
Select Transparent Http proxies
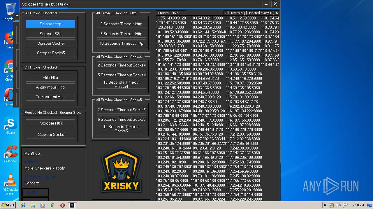(x=50, y=97)
